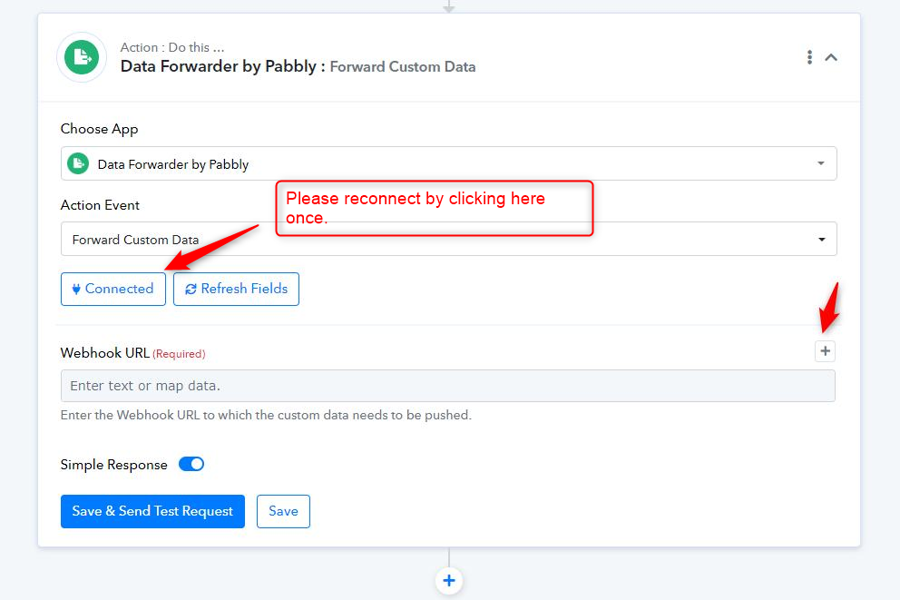The height and width of the screenshot is (600, 900).
Task: Collapse the action step with chevron
Action: pyautogui.click(x=830, y=57)
